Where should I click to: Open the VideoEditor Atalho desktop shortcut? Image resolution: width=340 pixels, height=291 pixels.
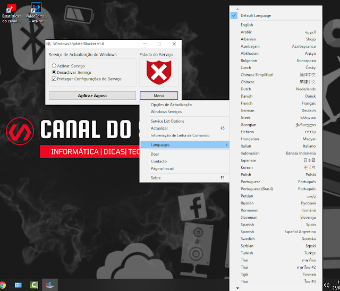36,13
